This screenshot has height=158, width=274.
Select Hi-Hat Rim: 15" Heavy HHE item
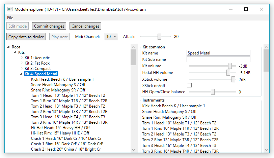[60, 133]
